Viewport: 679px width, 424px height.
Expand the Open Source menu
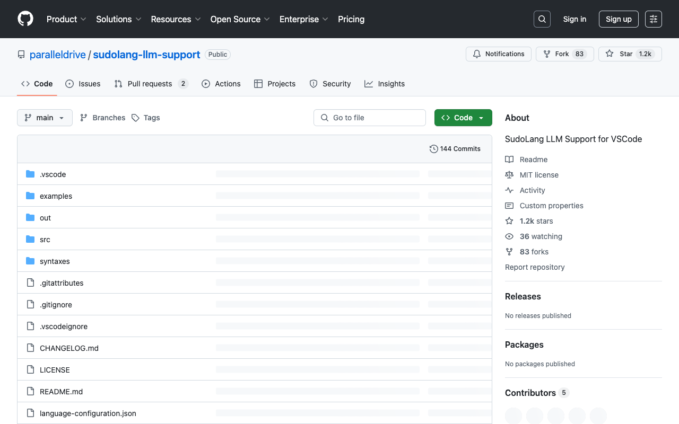[240, 19]
